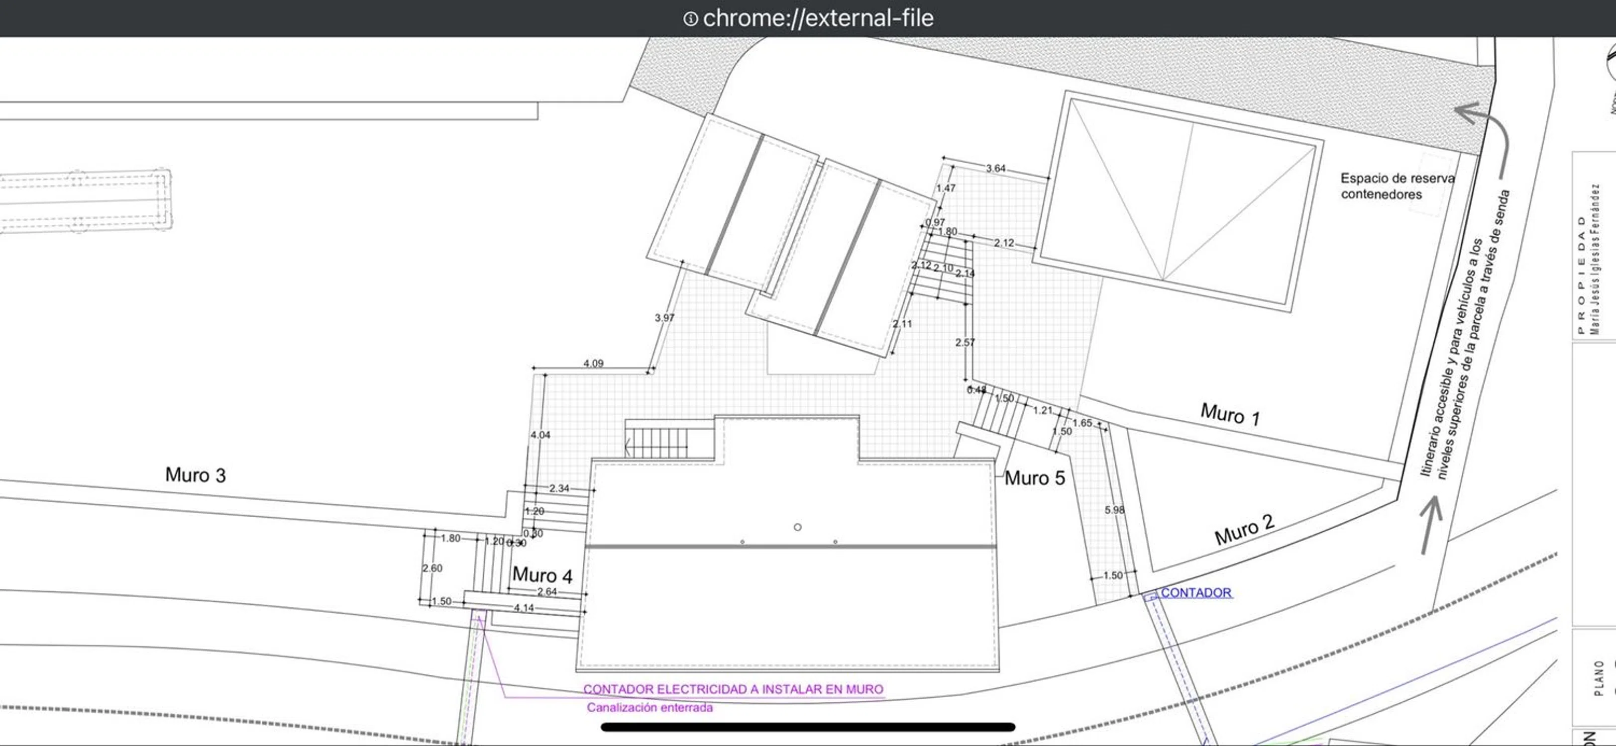Click the Canalización enterrada label
The width and height of the screenshot is (1616, 746).
[x=649, y=708]
